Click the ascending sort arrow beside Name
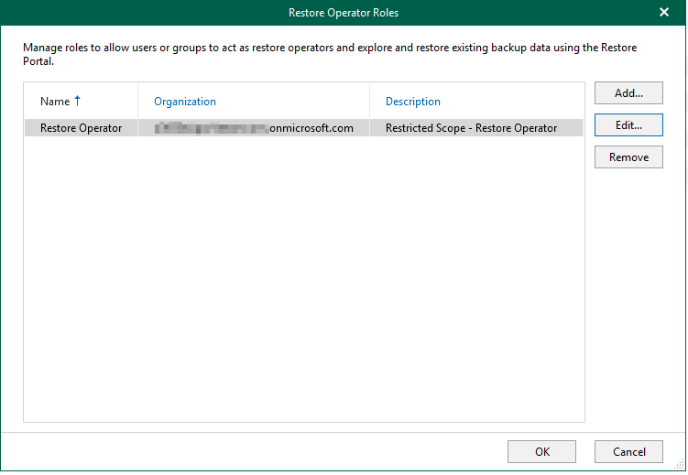Viewport: 688px width, 475px height. (x=77, y=101)
